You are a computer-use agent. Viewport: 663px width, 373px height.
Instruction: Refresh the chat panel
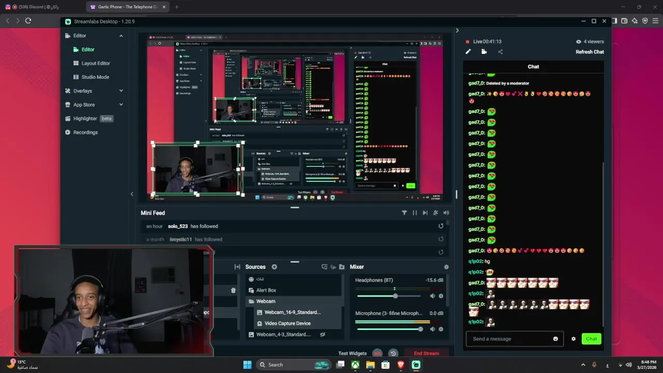[x=589, y=52]
